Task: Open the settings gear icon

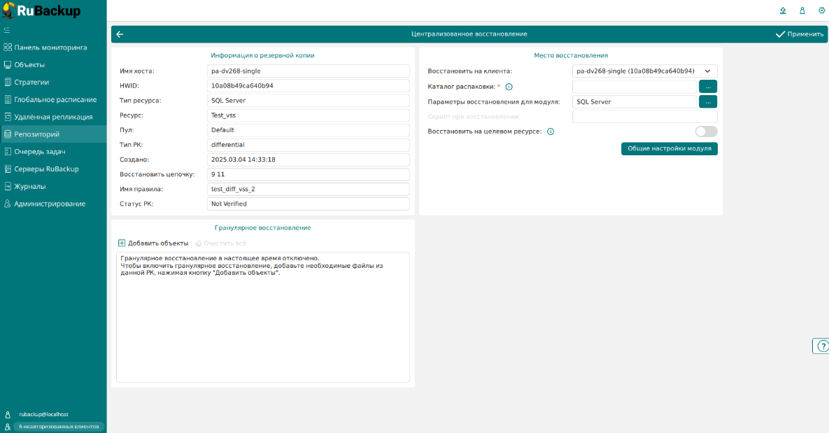Action: [821, 10]
